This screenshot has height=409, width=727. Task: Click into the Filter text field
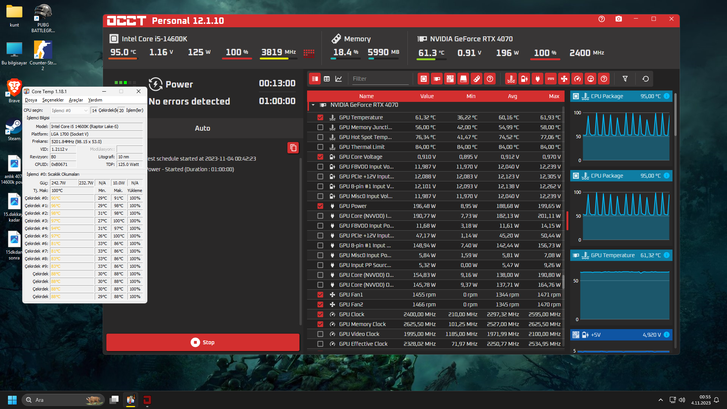point(380,79)
